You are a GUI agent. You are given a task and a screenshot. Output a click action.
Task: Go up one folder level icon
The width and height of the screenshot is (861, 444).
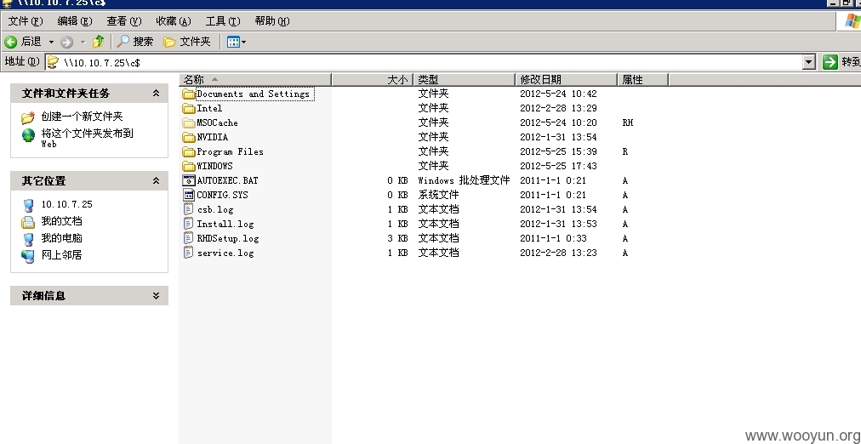coord(99,42)
